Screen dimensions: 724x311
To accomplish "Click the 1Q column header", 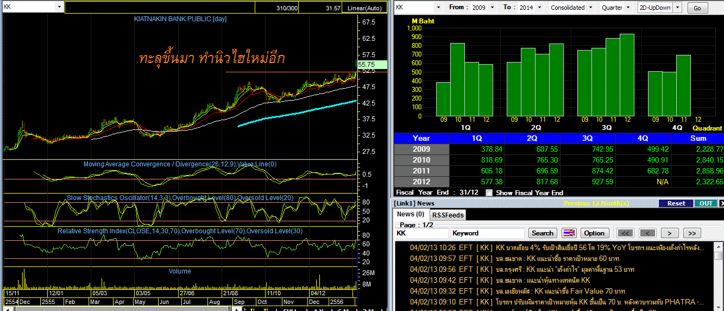I will coord(477,138).
